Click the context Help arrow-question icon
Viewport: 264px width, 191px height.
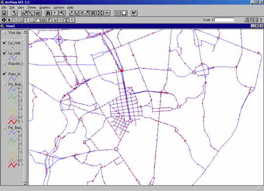point(134,13)
